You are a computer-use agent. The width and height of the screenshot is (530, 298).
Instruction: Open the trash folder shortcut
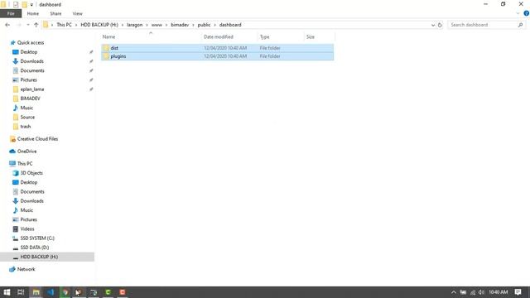[26, 127]
